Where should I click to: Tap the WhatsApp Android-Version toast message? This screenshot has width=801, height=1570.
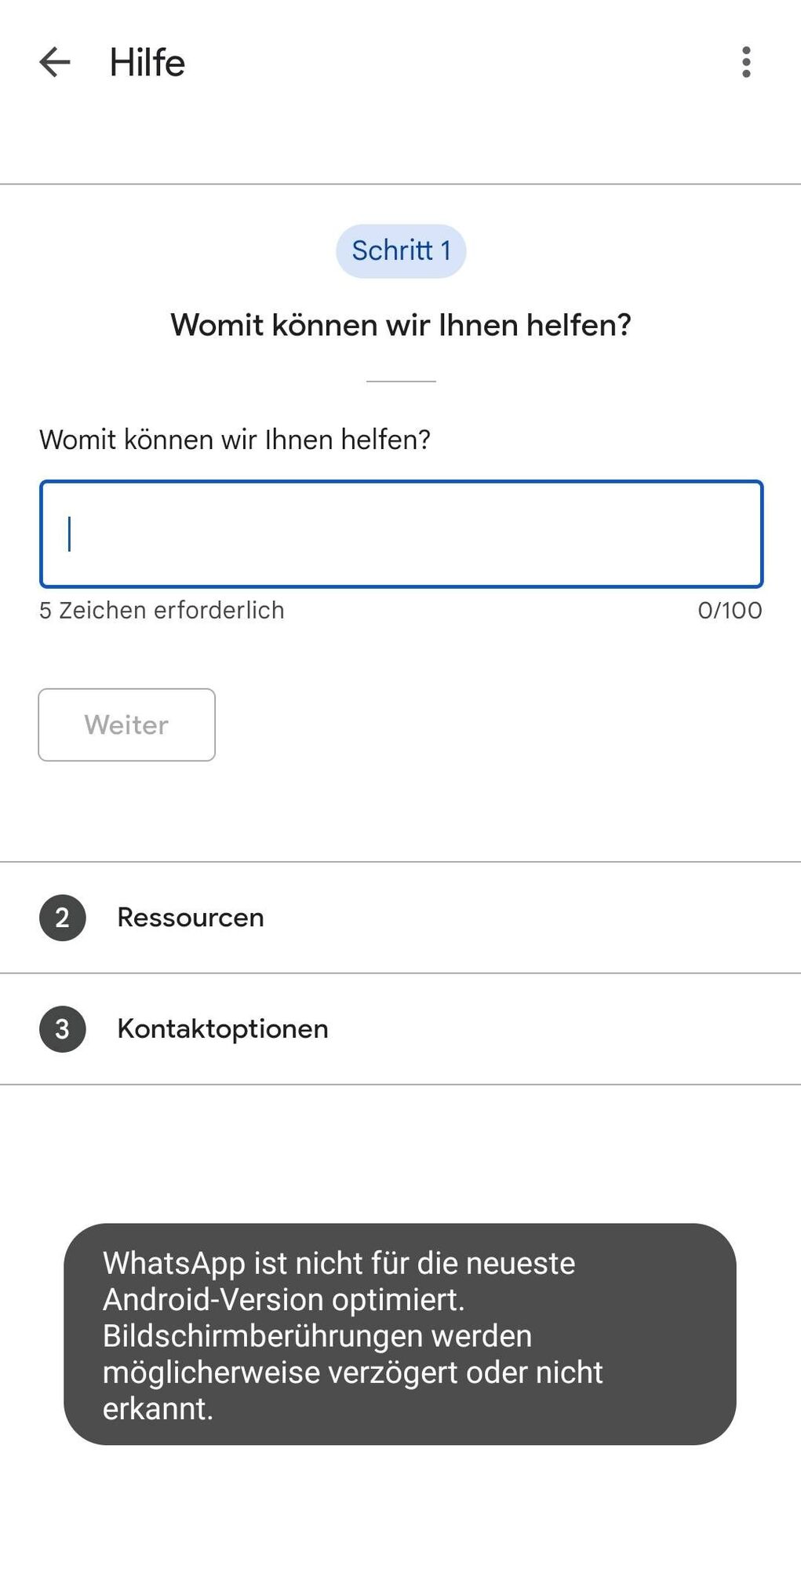400,1334
